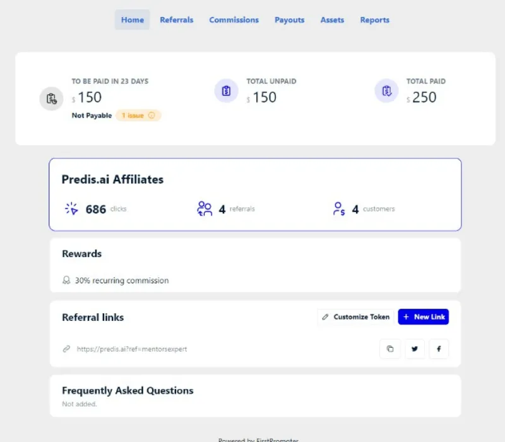Create a New Link

click(423, 317)
